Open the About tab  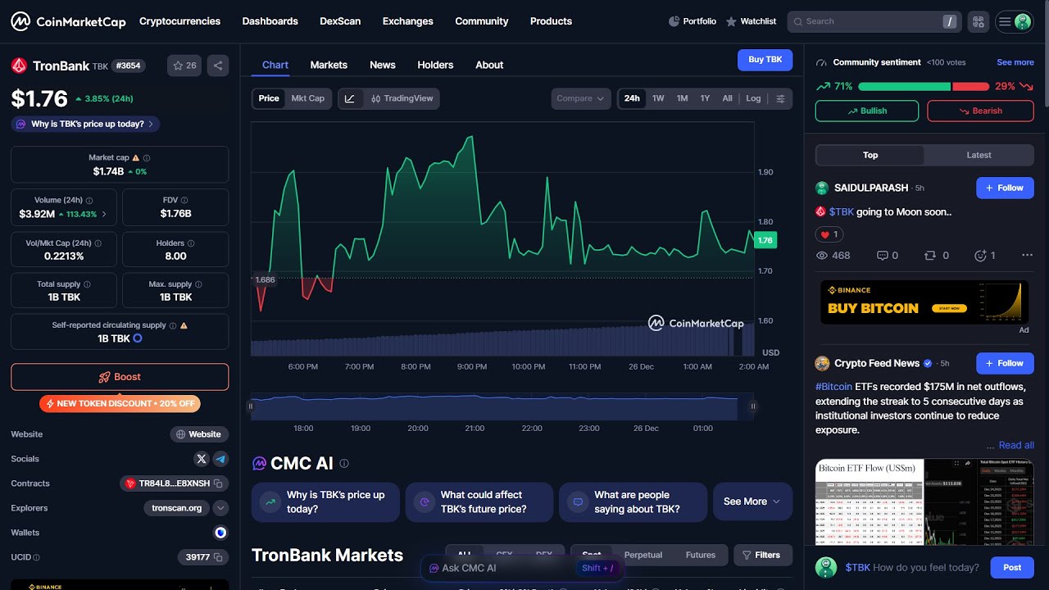[x=489, y=65]
